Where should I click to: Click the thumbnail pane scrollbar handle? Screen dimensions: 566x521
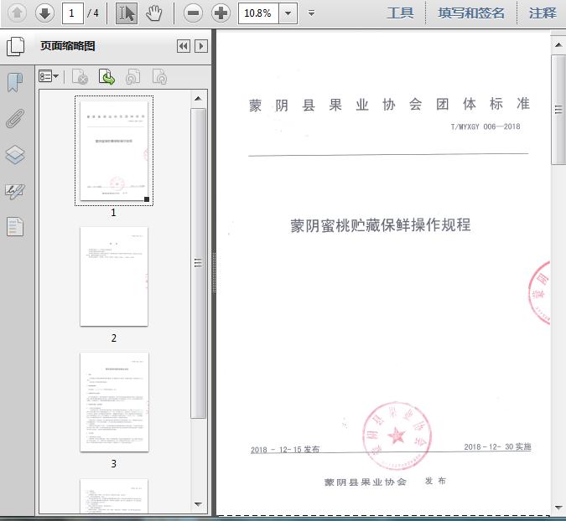(198, 263)
